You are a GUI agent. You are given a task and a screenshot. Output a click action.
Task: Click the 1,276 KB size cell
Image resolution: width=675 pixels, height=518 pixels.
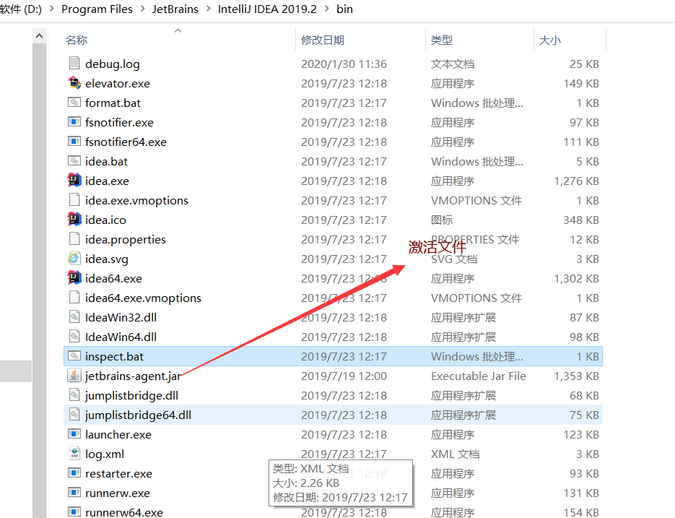[576, 181]
